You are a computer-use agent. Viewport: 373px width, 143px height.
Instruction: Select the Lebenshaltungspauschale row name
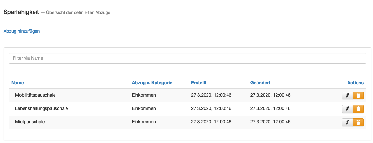(42, 109)
